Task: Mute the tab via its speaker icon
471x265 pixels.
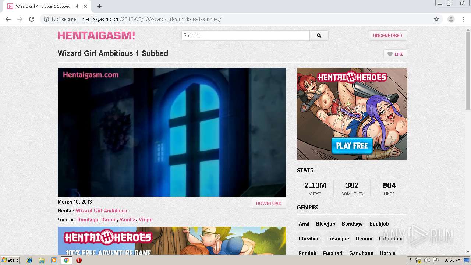Action: point(77,6)
